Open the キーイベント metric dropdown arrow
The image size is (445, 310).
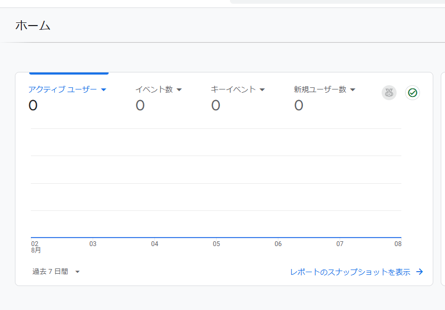click(x=262, y=90)
